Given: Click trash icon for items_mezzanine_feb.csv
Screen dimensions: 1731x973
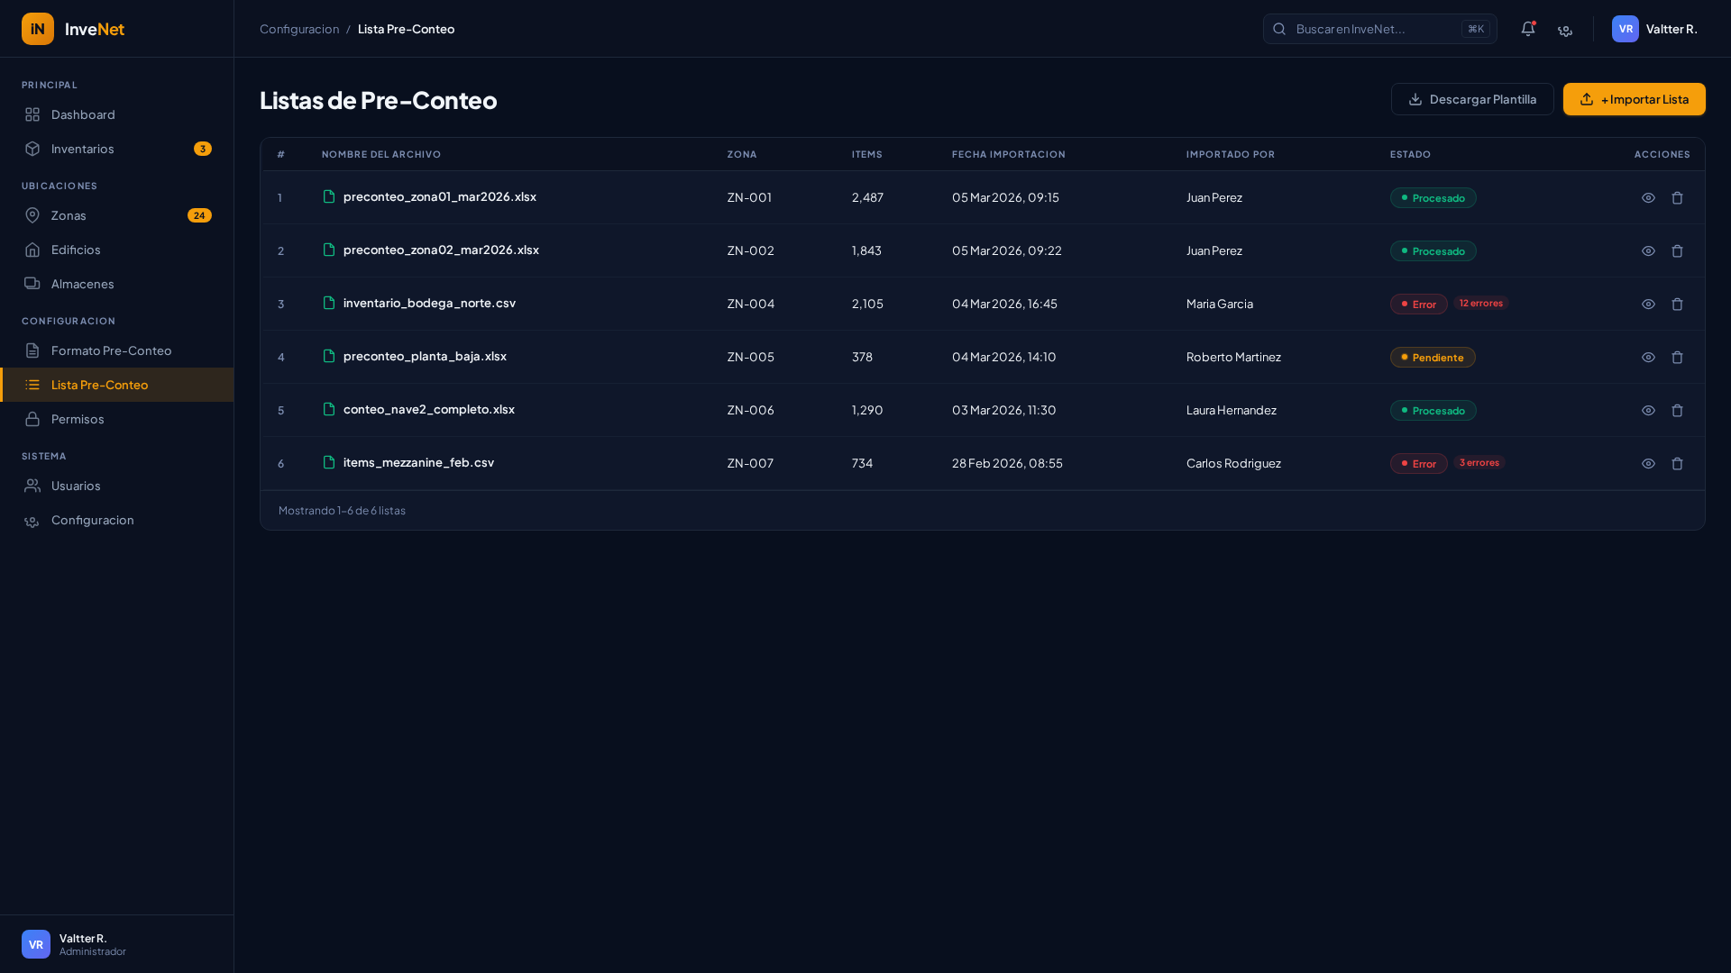Looking at the screenshot, I should pyautogui.click(x=1677, y=464).
